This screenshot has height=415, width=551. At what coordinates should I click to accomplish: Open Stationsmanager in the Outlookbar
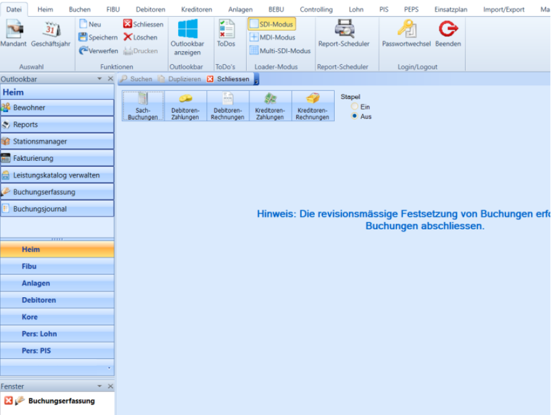[x=57, y=141]
